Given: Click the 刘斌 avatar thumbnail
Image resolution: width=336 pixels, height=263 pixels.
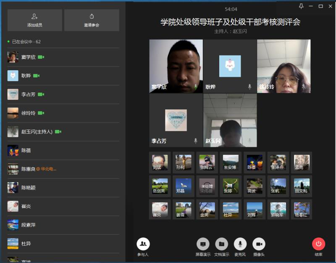Looking at the screenshot, I should 160,162.
